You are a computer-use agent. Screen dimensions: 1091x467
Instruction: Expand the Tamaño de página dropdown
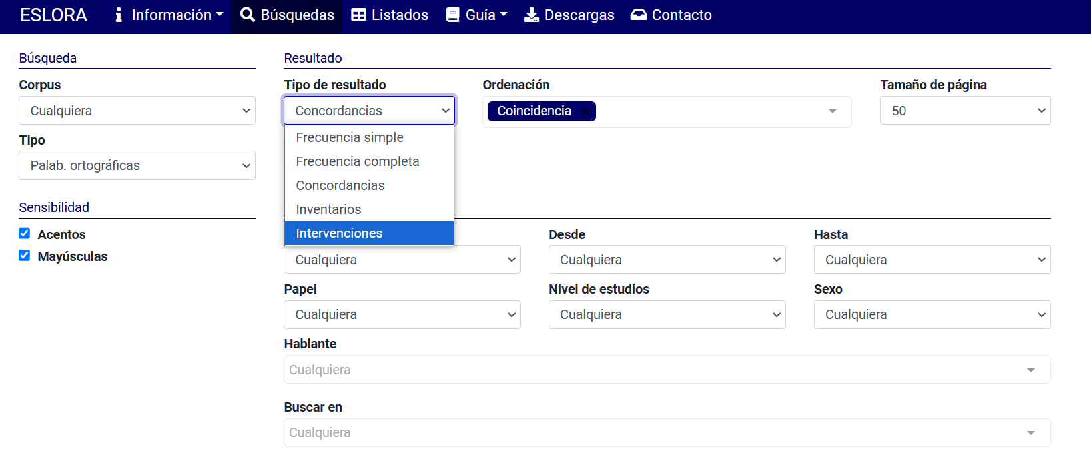click(964, 111)
